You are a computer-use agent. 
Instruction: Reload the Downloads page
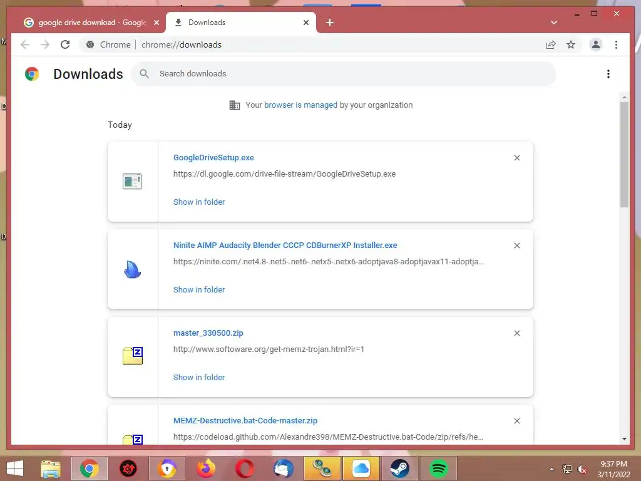[65, 44]
